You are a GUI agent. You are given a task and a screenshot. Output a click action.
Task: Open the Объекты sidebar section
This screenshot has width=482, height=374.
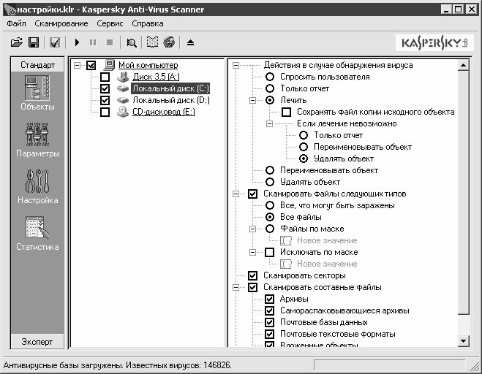[37, 93]
